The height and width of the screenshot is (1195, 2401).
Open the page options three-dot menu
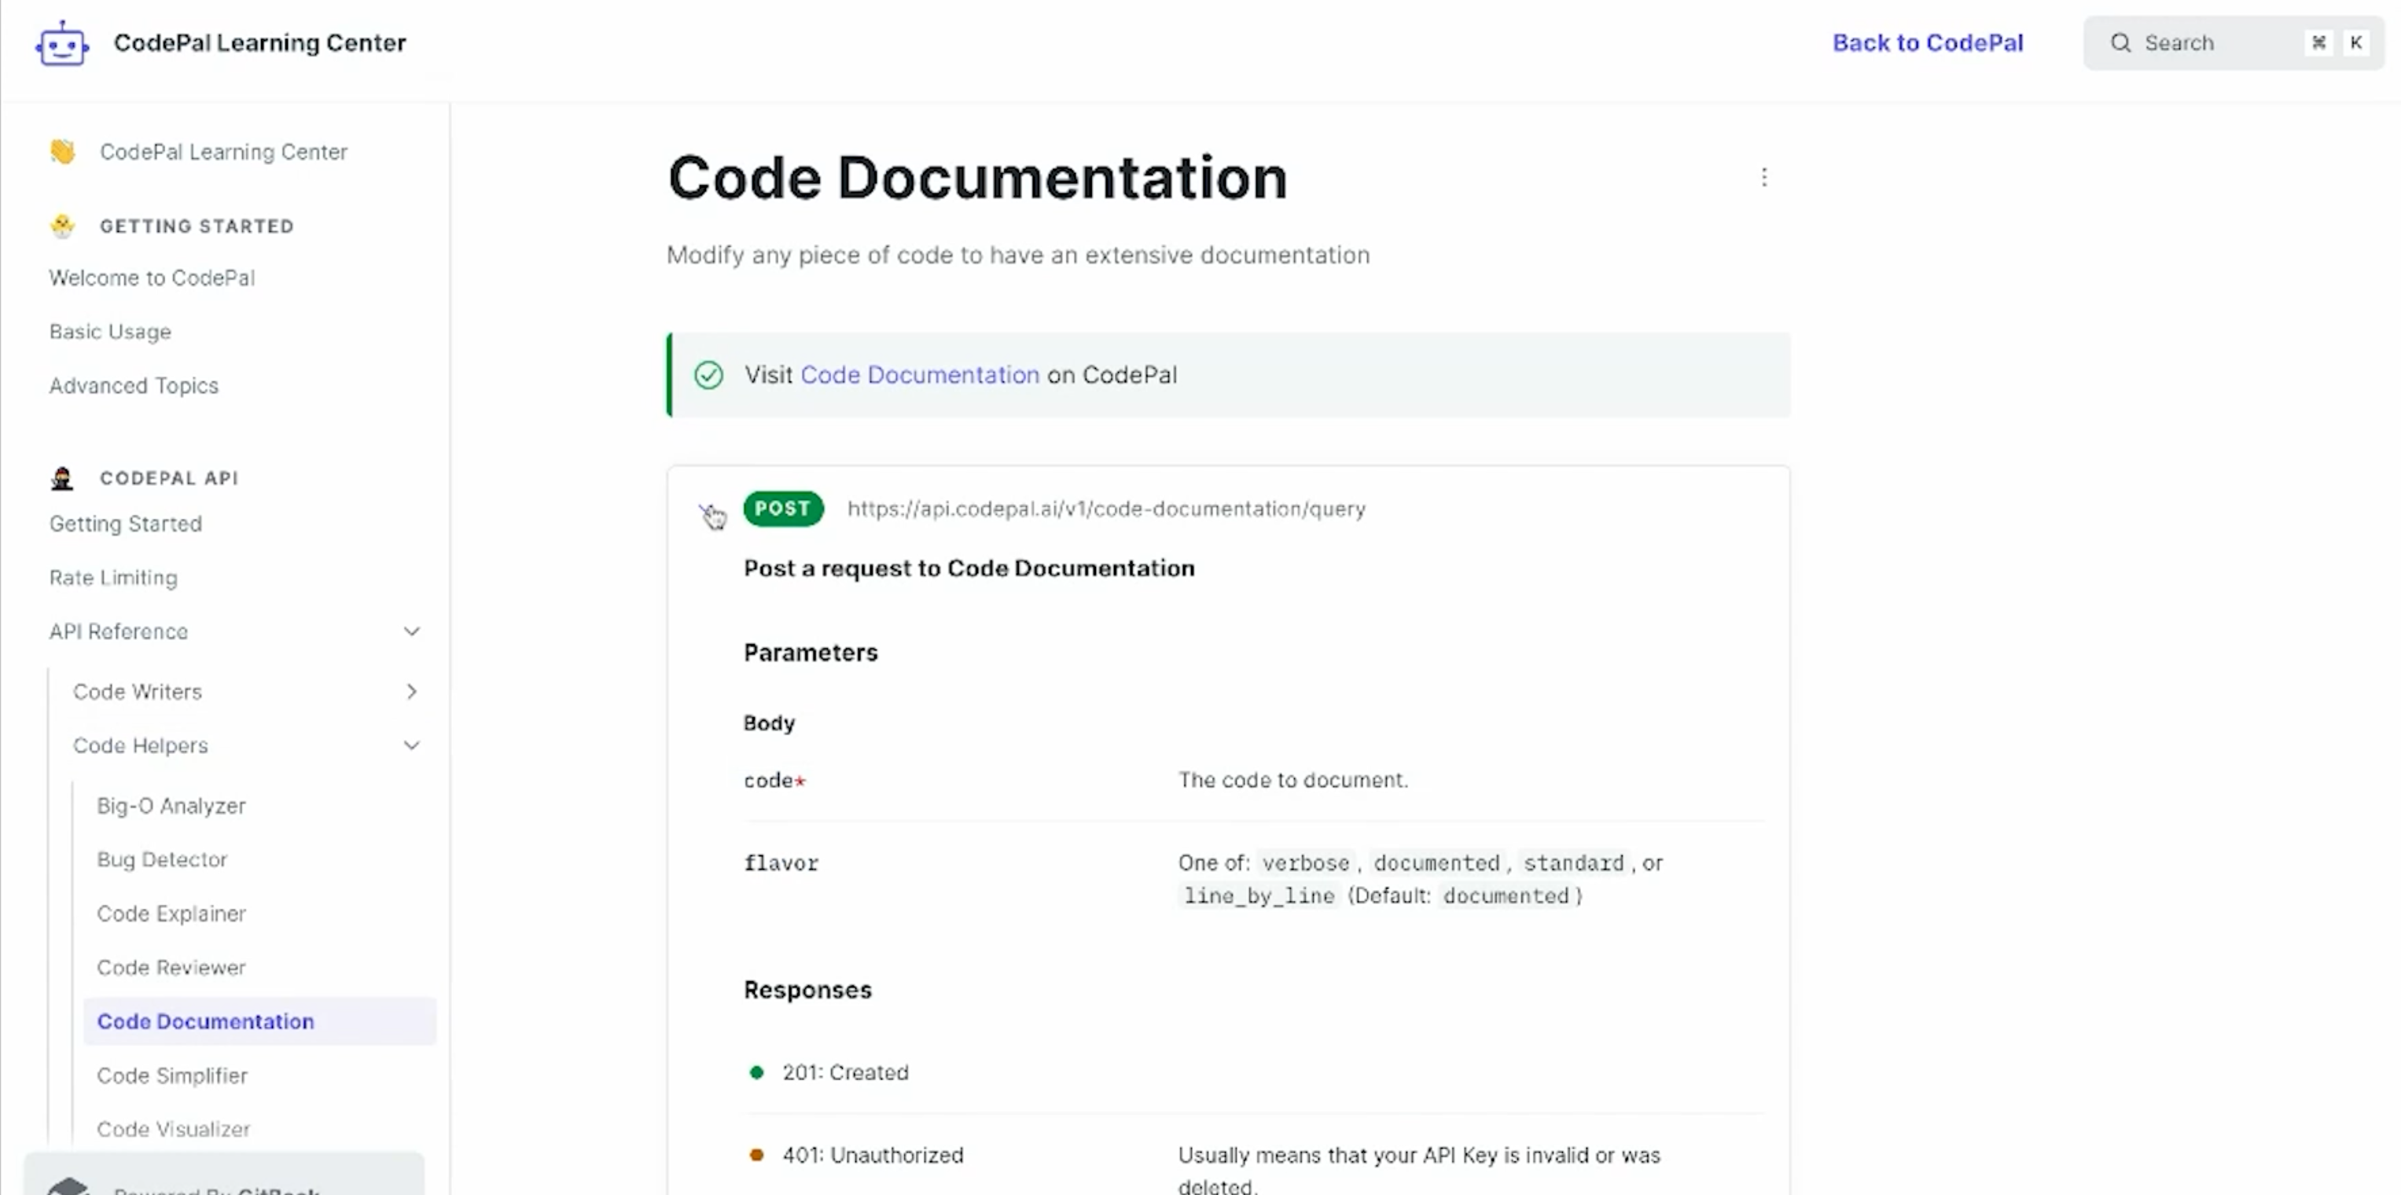pos(1763,178)
